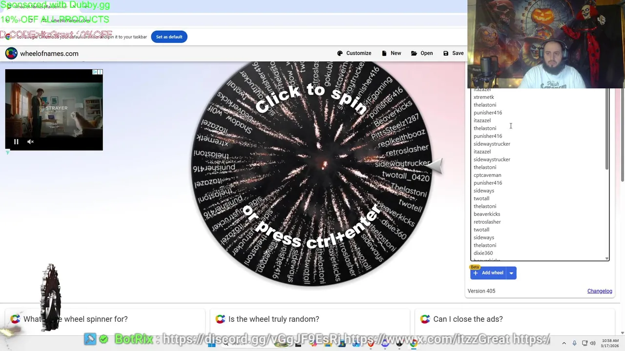Click the entries list scrollbar thumb
This screenshot has height=351, width=625.
[607, 130]
